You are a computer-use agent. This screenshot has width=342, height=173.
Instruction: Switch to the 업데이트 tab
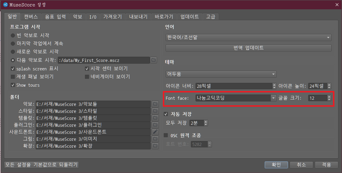tap(190, 17)
